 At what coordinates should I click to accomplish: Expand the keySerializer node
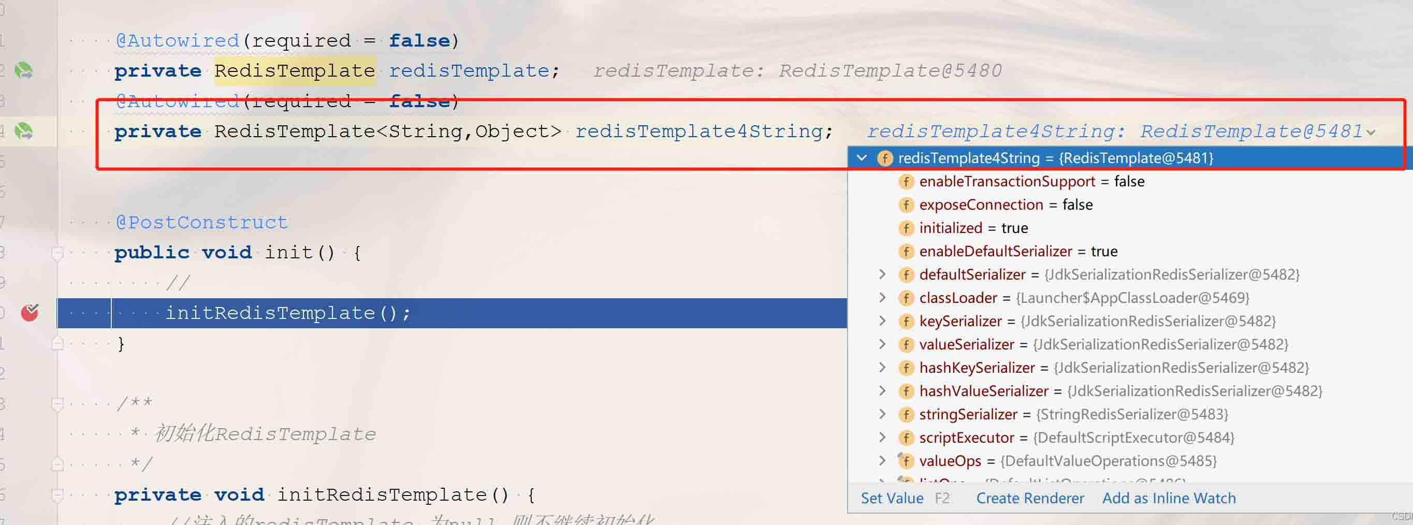[x=882, y=321]
